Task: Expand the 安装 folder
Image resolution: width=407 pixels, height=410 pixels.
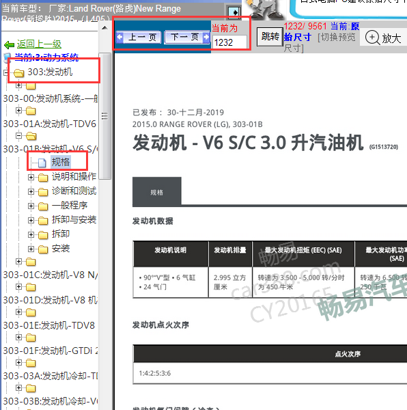Action: pos(31,249)
